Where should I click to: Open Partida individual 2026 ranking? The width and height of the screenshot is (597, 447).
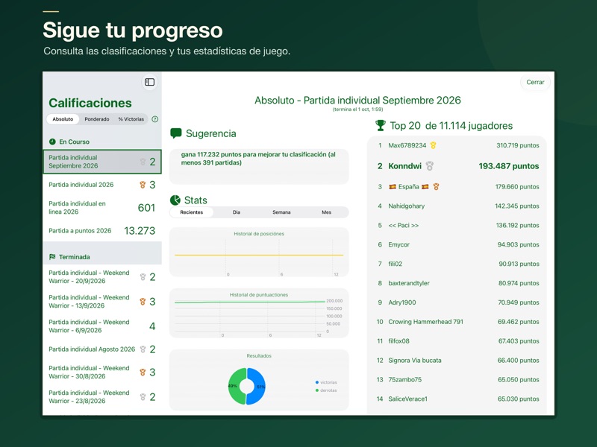[x=102, y=185]
